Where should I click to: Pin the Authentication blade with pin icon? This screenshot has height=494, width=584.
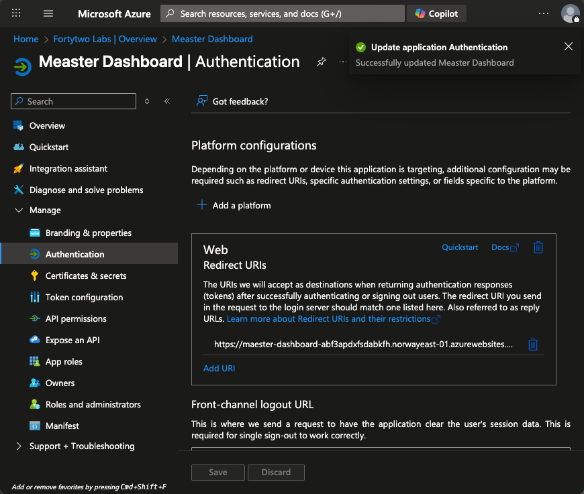click(x=321, y=62)
